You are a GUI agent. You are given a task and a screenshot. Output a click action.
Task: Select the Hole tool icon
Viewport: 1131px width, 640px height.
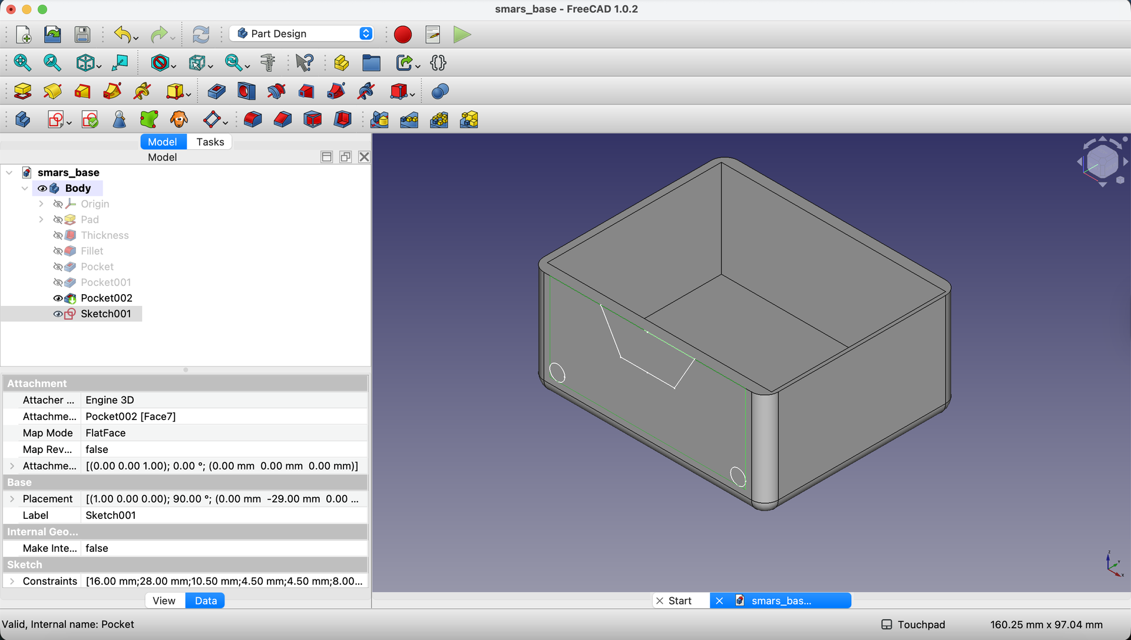pos(246,91)
